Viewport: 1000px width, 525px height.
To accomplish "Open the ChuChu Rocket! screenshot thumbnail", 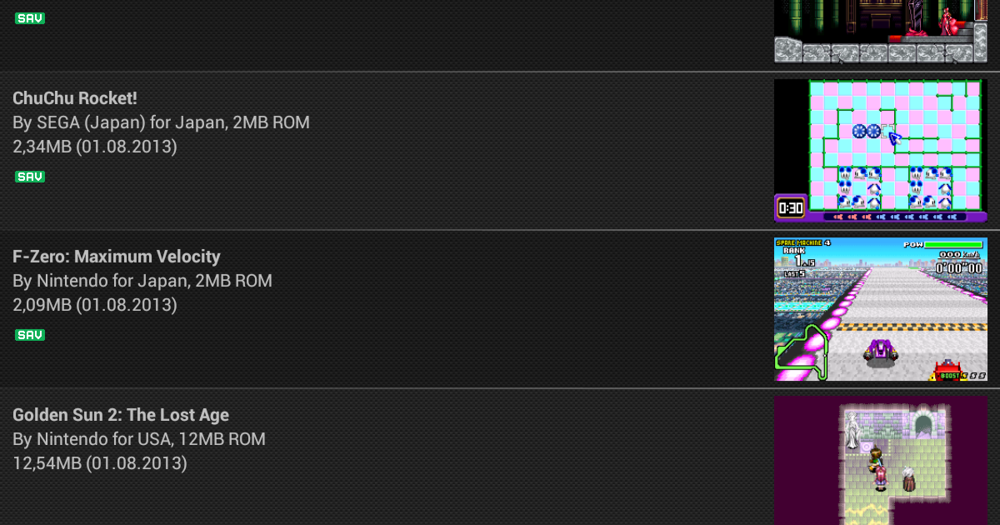I will tap(881, 151).
